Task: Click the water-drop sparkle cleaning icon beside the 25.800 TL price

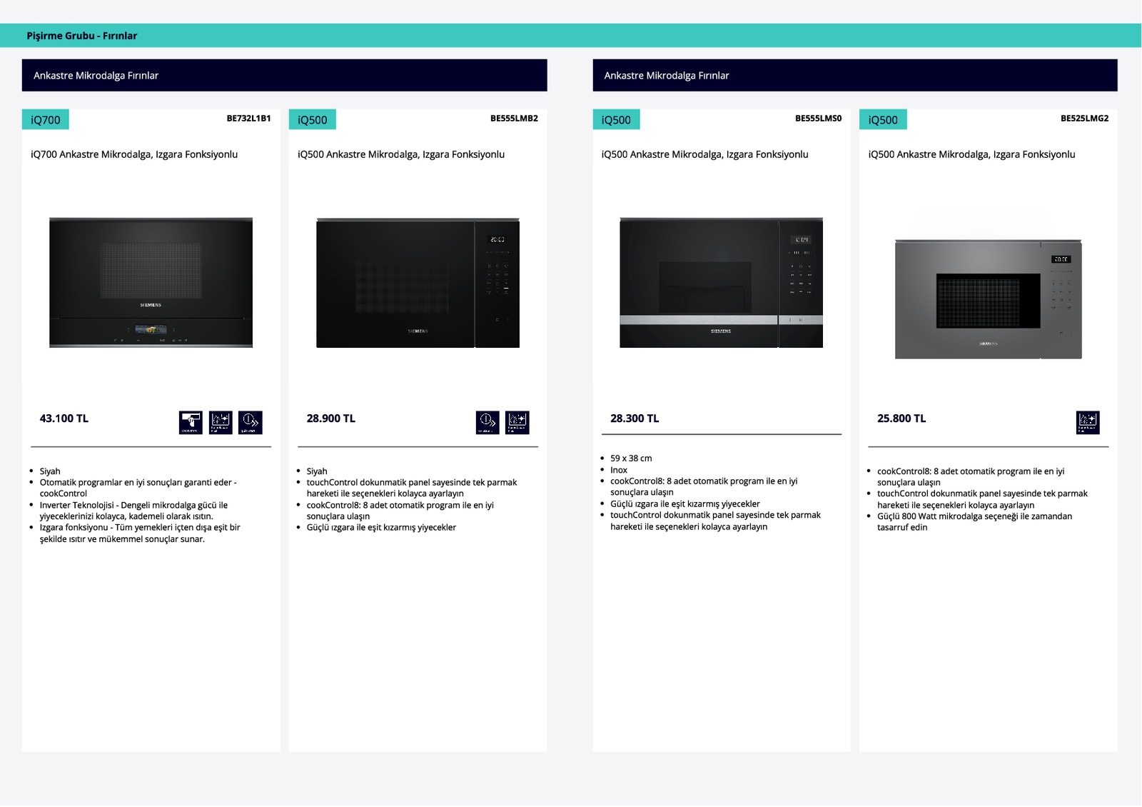Action: [x=1088, y=422]
